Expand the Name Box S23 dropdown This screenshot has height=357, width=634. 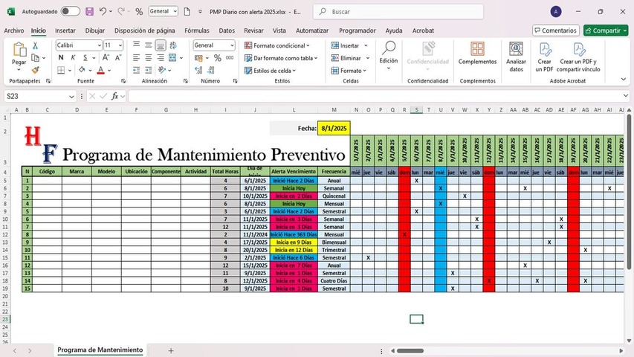[x=71, y=97]
